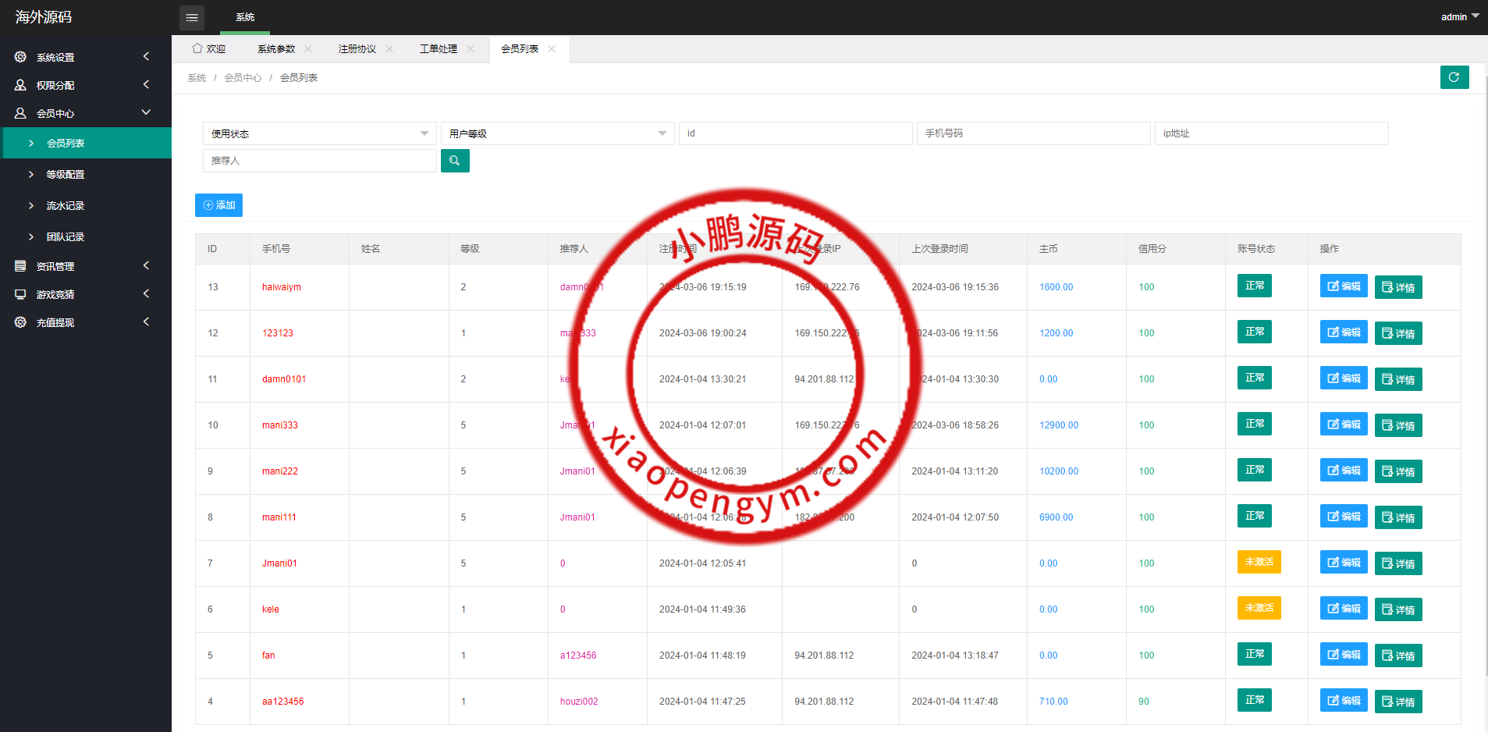Click the ip地址 input field
The image size is (1488, 732).
pyautogui.click(x=1272, y=133)
